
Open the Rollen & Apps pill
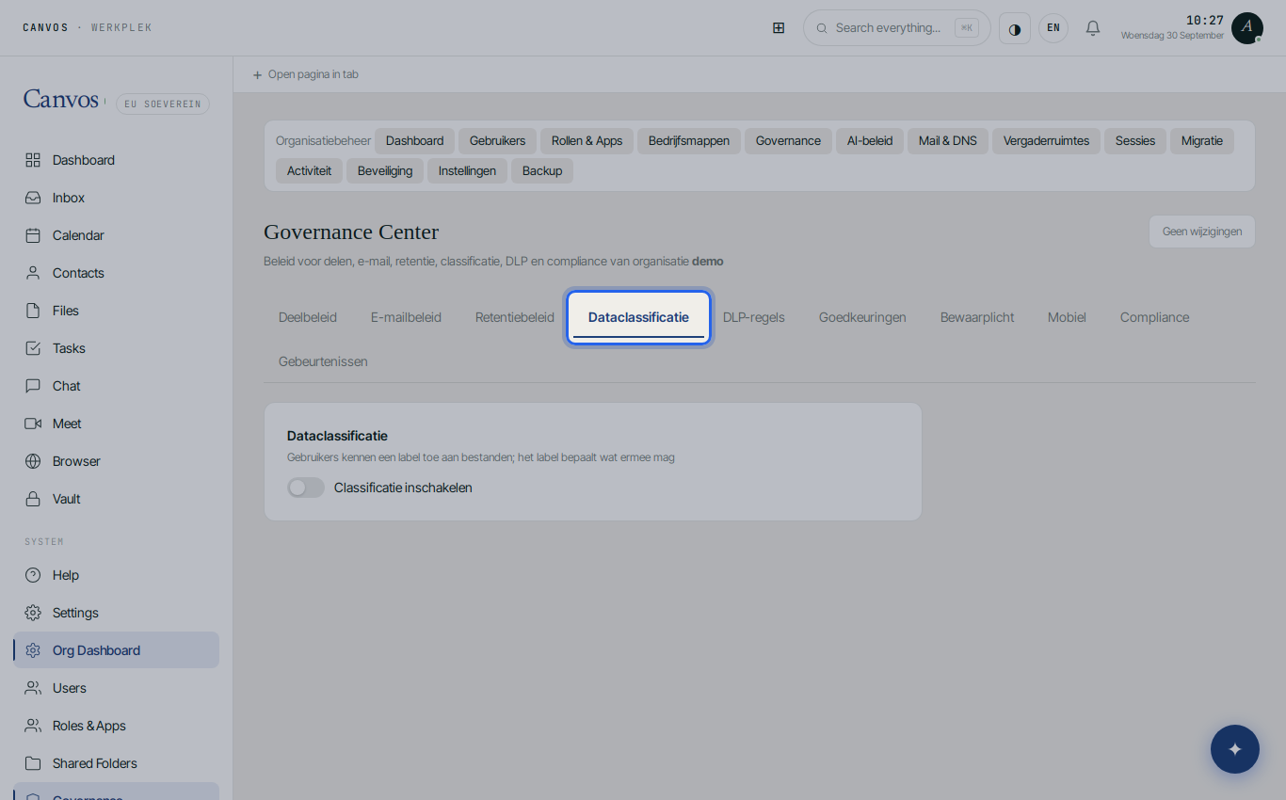(x=587, y=141)
